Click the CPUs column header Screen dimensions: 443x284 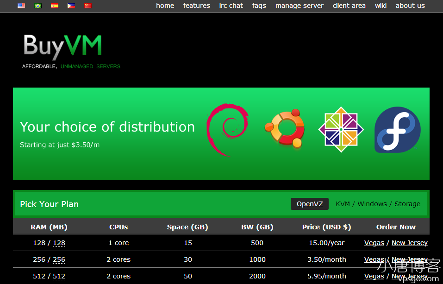(119, 227)
